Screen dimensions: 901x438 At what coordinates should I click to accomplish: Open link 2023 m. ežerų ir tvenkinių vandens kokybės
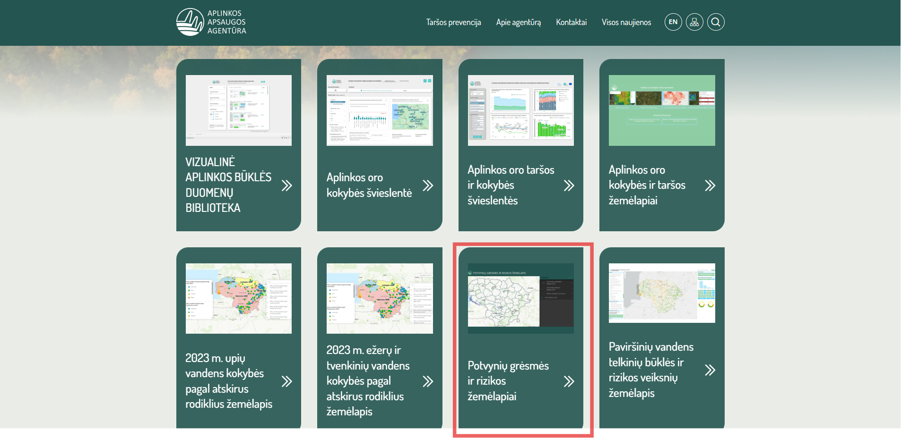click(368, 380)
